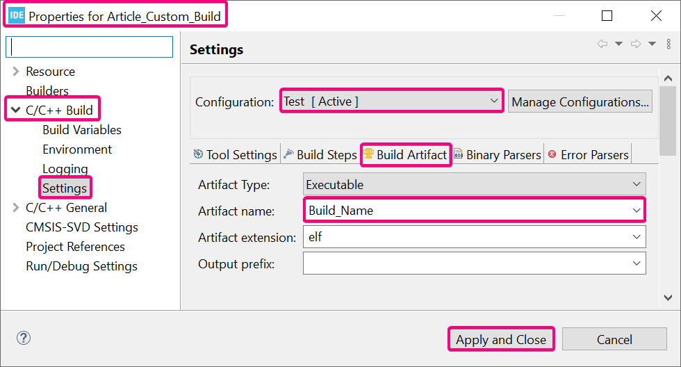Open the back history dropdown arrow
Viewport: 681px width, 367px height.
(x=618, y=44)
